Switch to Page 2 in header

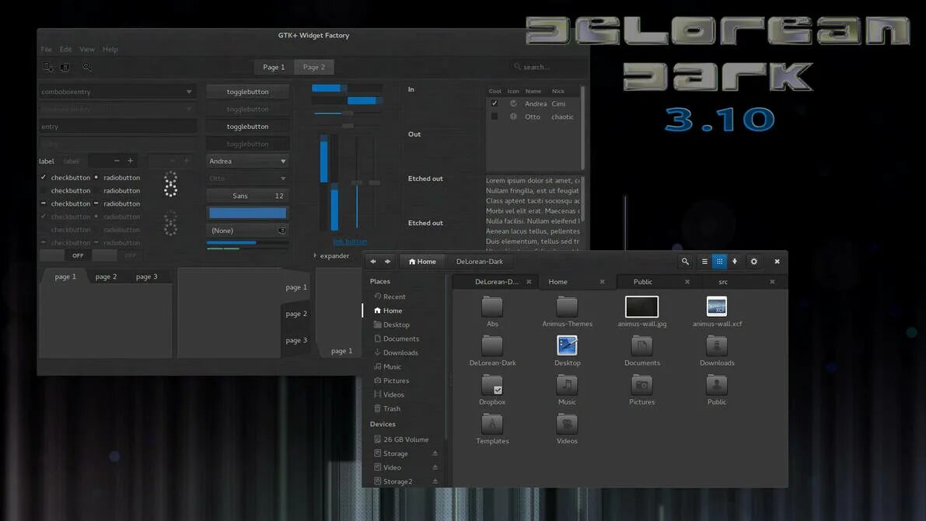pos(314,68)
